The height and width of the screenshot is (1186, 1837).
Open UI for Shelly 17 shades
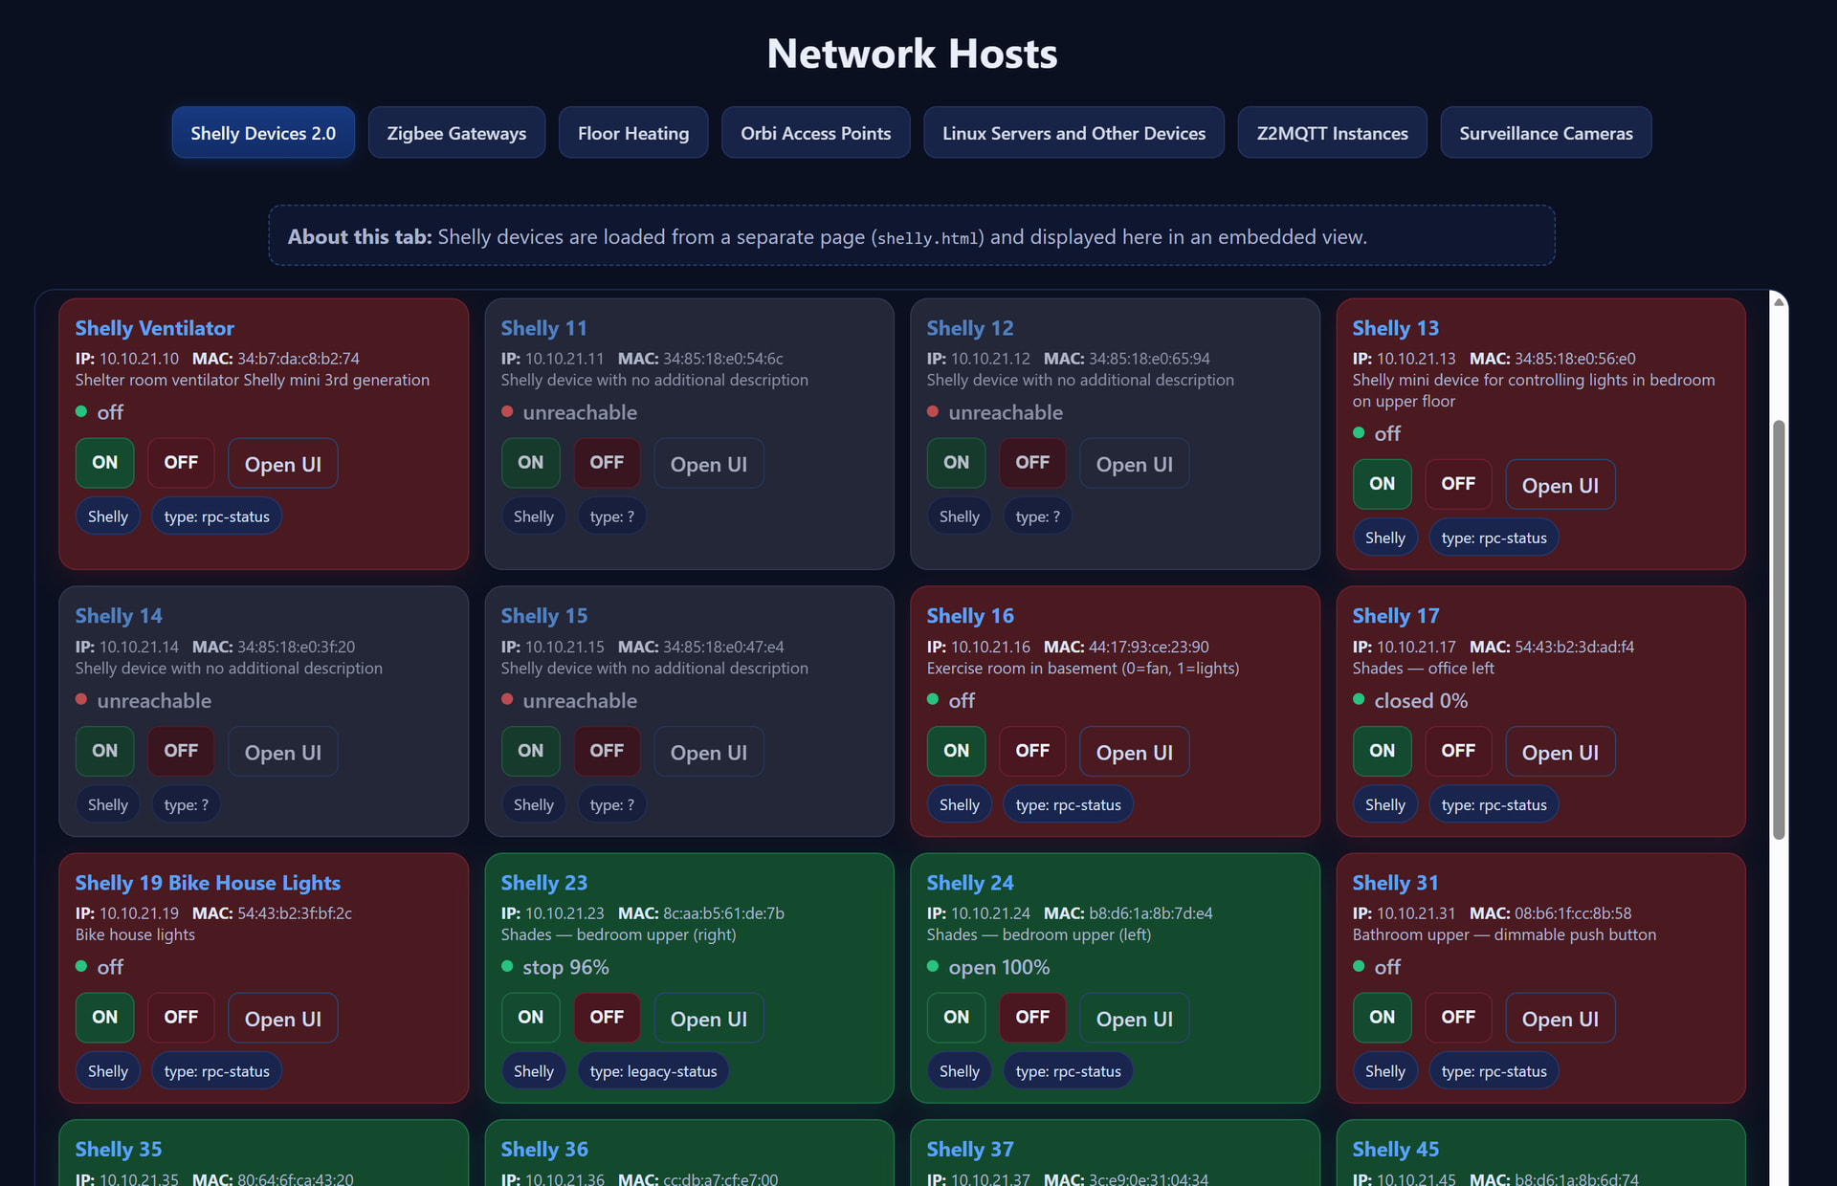pos(1560,752)
